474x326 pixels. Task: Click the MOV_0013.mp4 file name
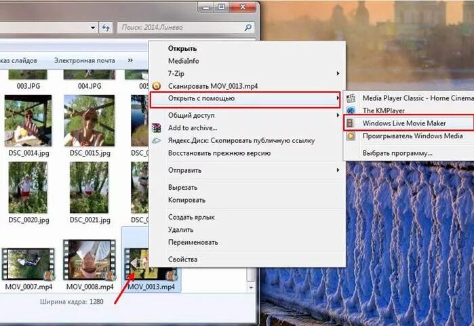pyautogui.click(x=151, y=287)
